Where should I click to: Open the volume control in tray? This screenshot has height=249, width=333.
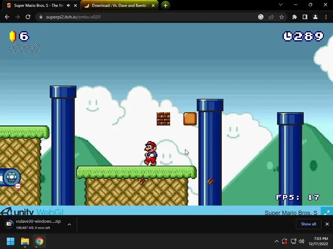point(301,241)
